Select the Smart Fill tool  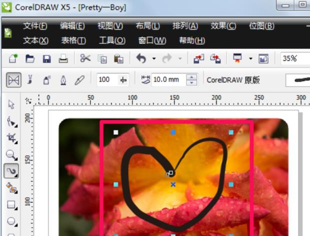pos(11,188)
